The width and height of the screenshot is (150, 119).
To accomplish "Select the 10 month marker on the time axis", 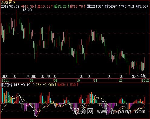I will click(78, 80).
